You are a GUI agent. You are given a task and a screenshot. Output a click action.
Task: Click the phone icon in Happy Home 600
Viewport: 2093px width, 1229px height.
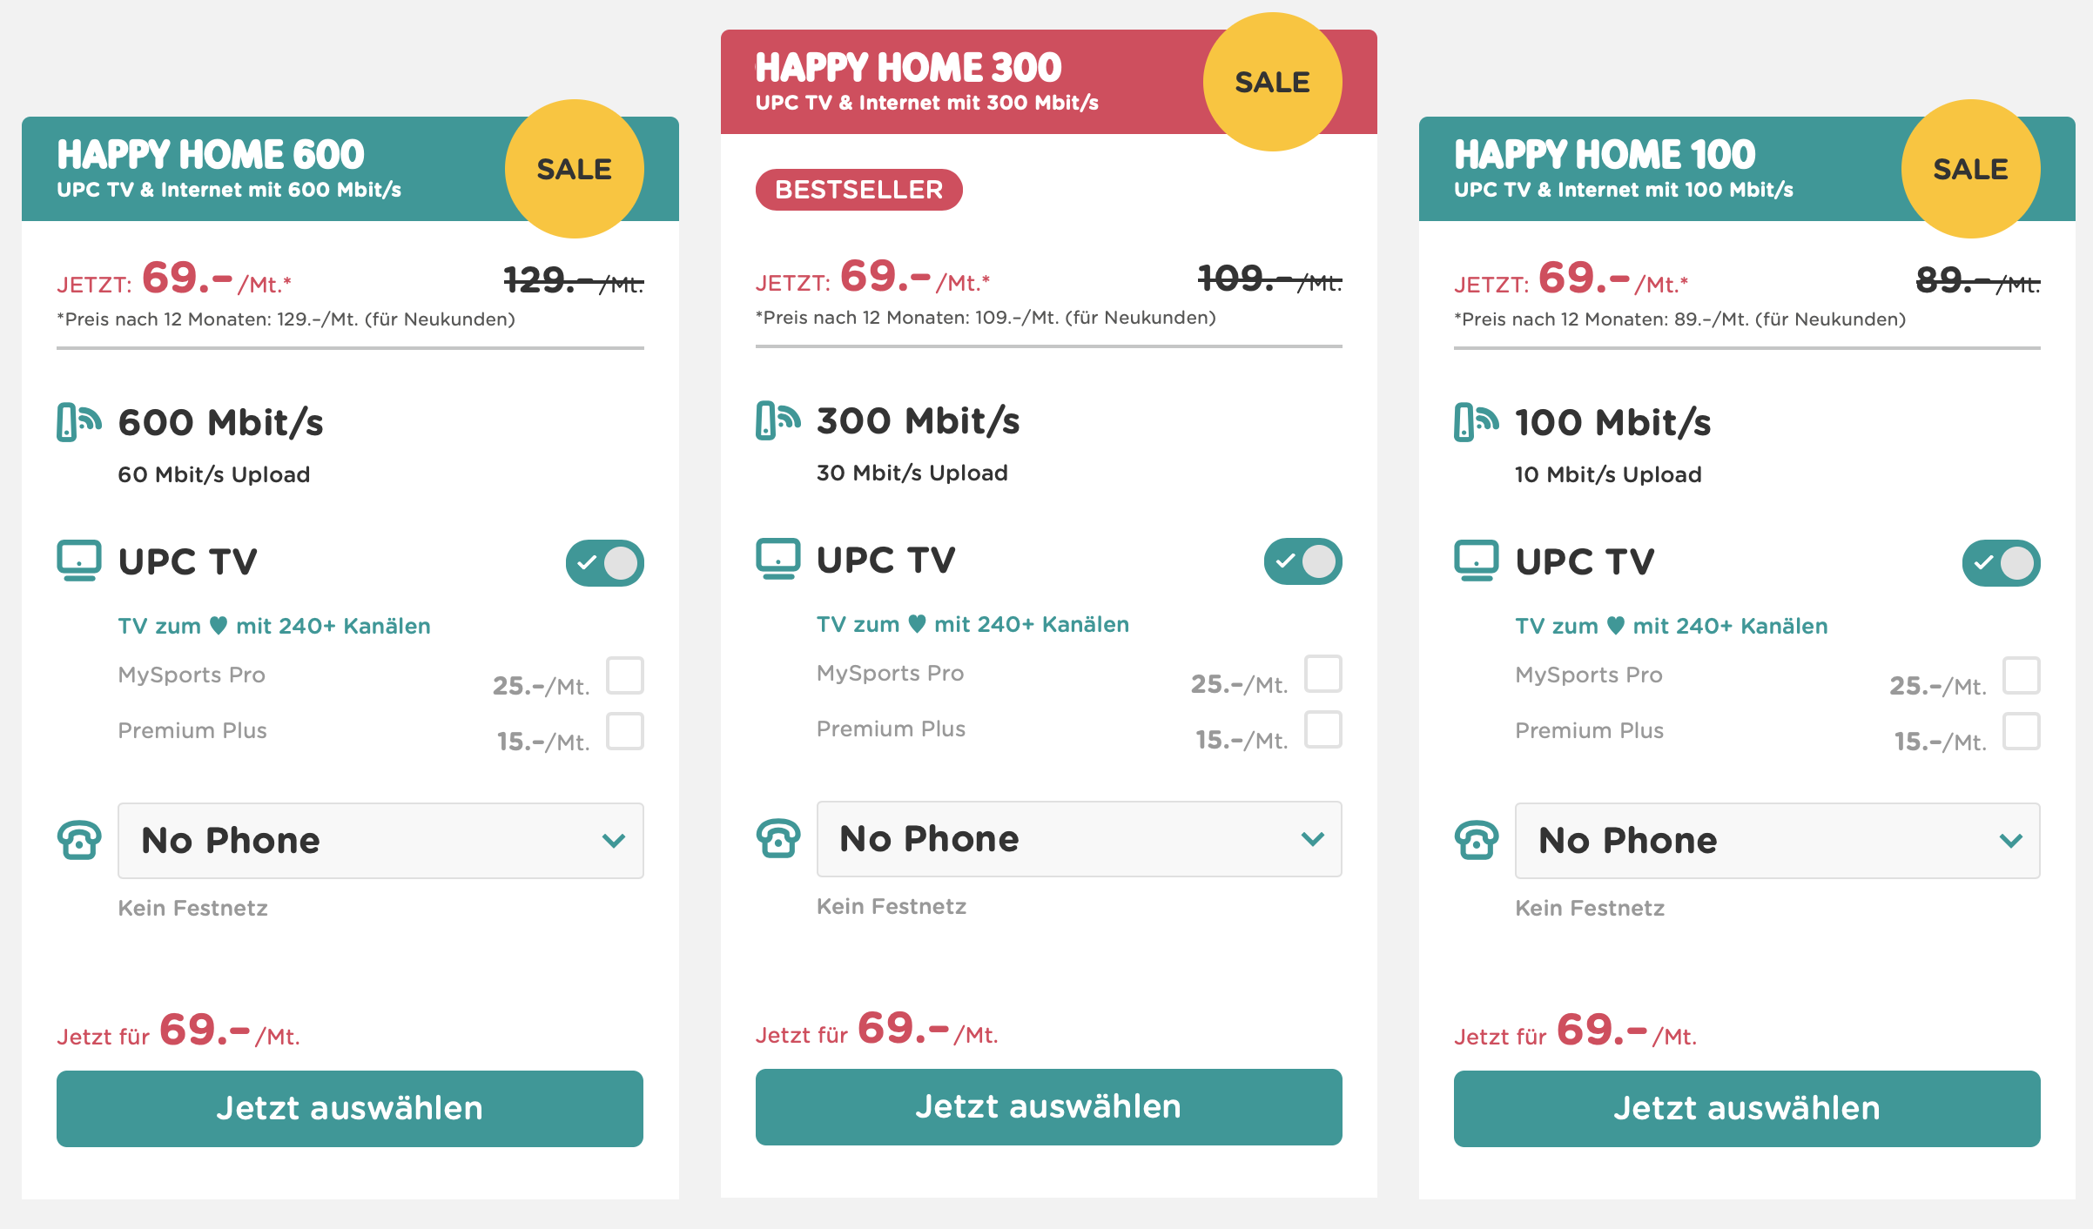coord(79,840)
